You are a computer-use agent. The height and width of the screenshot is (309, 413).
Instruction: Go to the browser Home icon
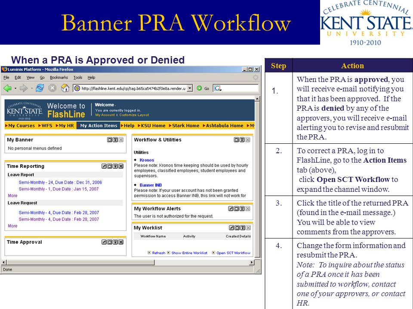65,88
